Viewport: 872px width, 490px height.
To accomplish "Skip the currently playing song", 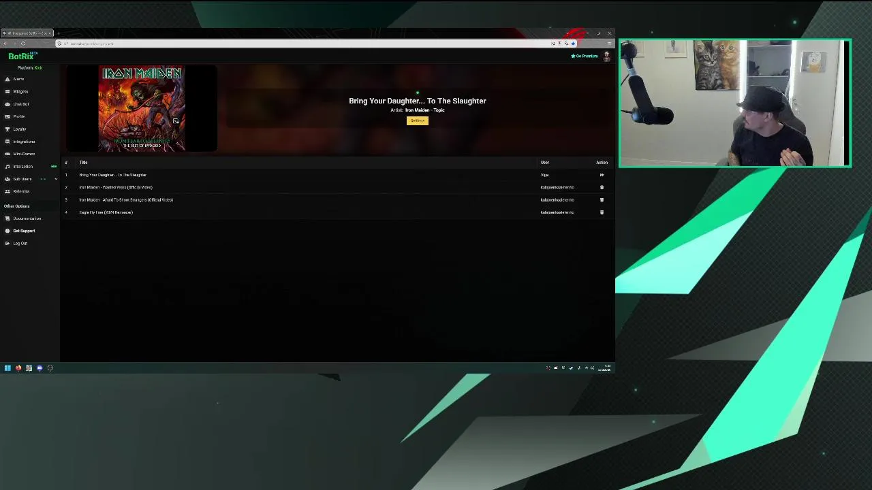I will click(602, 175).
